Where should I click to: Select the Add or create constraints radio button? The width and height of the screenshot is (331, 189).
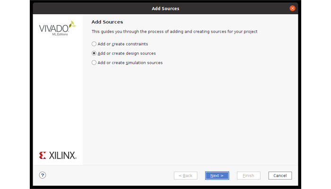pyautogui.click(x=94, y=44)
